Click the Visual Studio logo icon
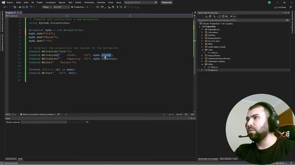Screen dimensions: 295x165 (3, 2)
